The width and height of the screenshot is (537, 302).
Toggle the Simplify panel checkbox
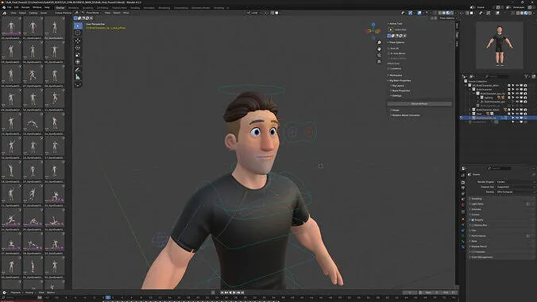coord(473,220)
